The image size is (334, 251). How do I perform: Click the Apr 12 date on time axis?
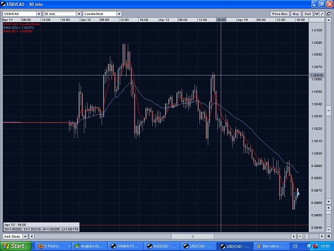(x=86, y=20)
